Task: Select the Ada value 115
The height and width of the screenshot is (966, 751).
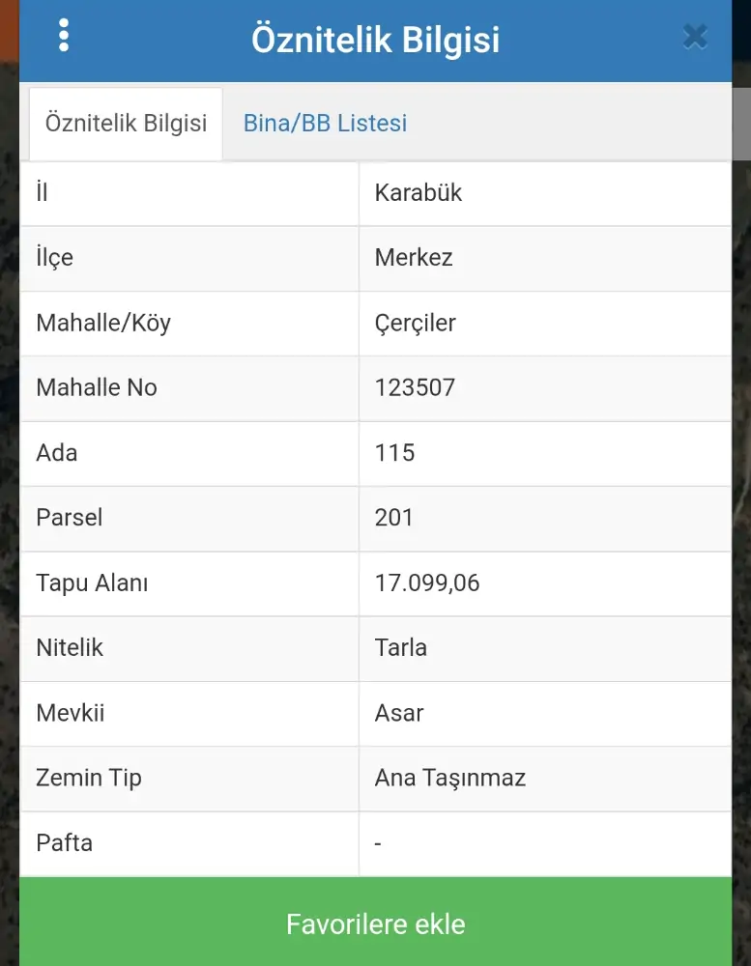Action: coord(395,453)
